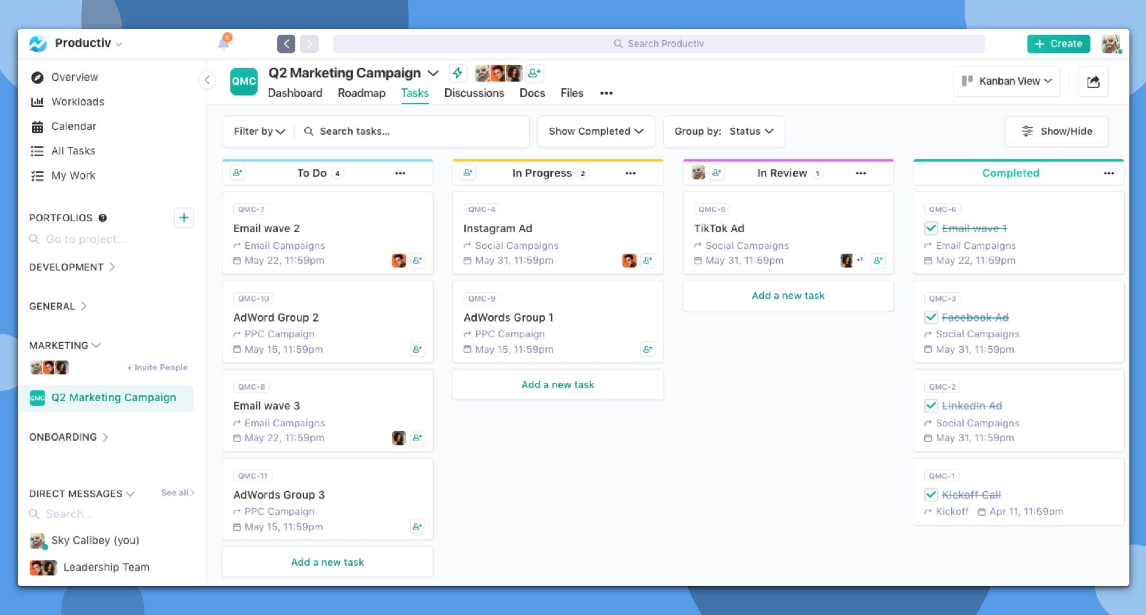The image size is (1146, 615).
Task: Click the Create button
Action: [x=1058, y=44]
